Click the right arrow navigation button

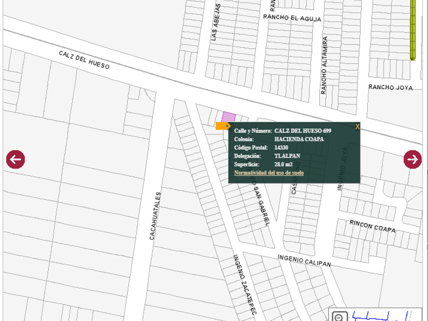point(412,159)
